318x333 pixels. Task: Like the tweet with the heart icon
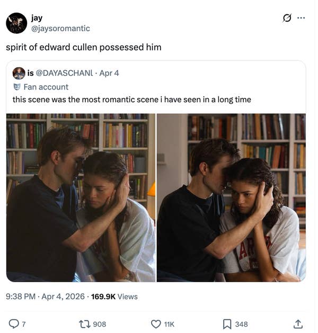(156, 323)
